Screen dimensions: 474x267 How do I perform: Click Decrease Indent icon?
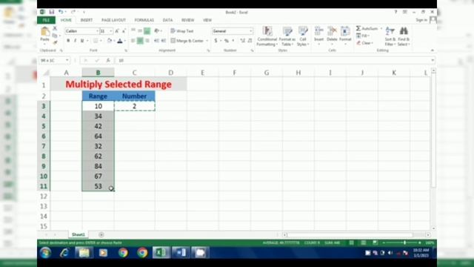click(156, 41)
